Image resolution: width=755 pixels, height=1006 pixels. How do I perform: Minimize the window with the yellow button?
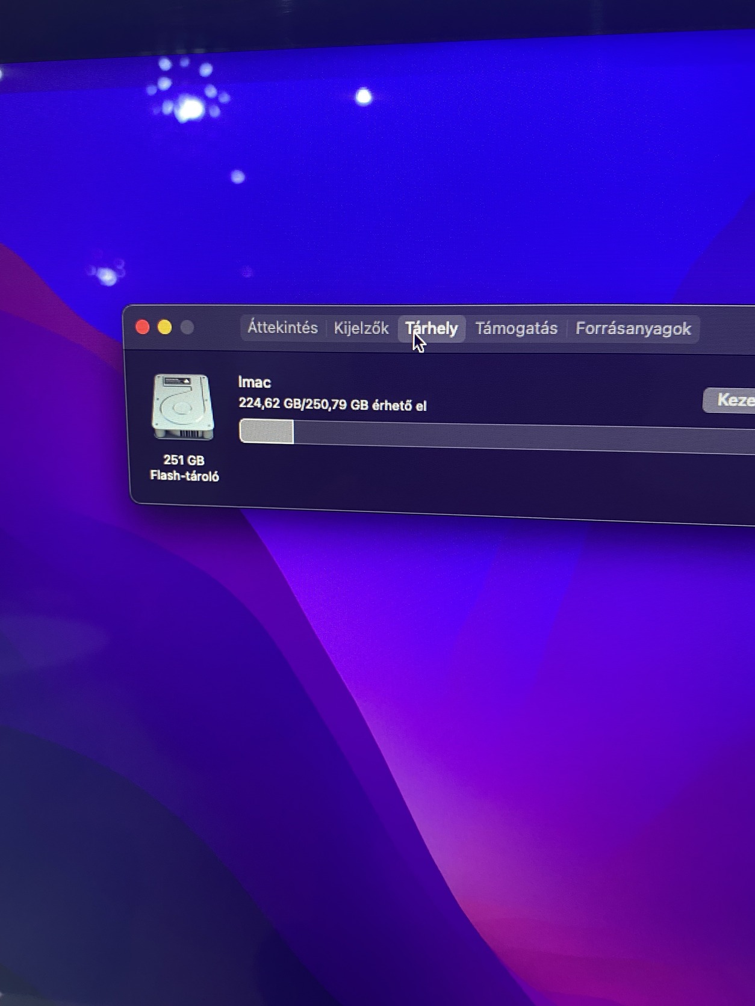[x=165, y=327]
